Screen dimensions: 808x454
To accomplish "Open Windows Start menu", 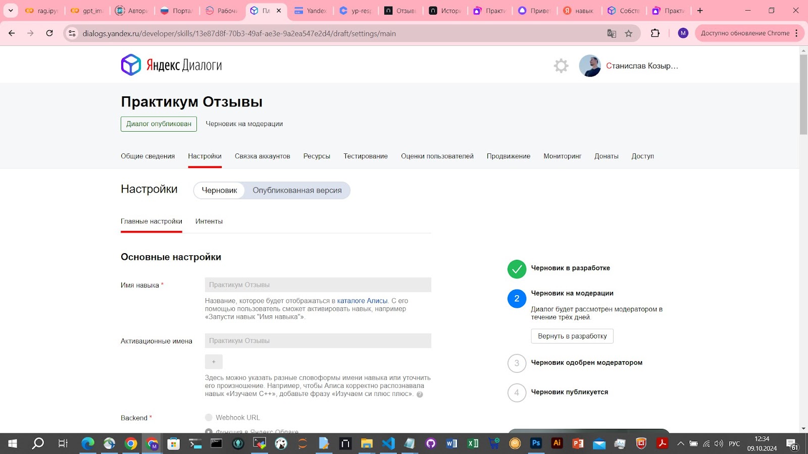I will 12,443.
